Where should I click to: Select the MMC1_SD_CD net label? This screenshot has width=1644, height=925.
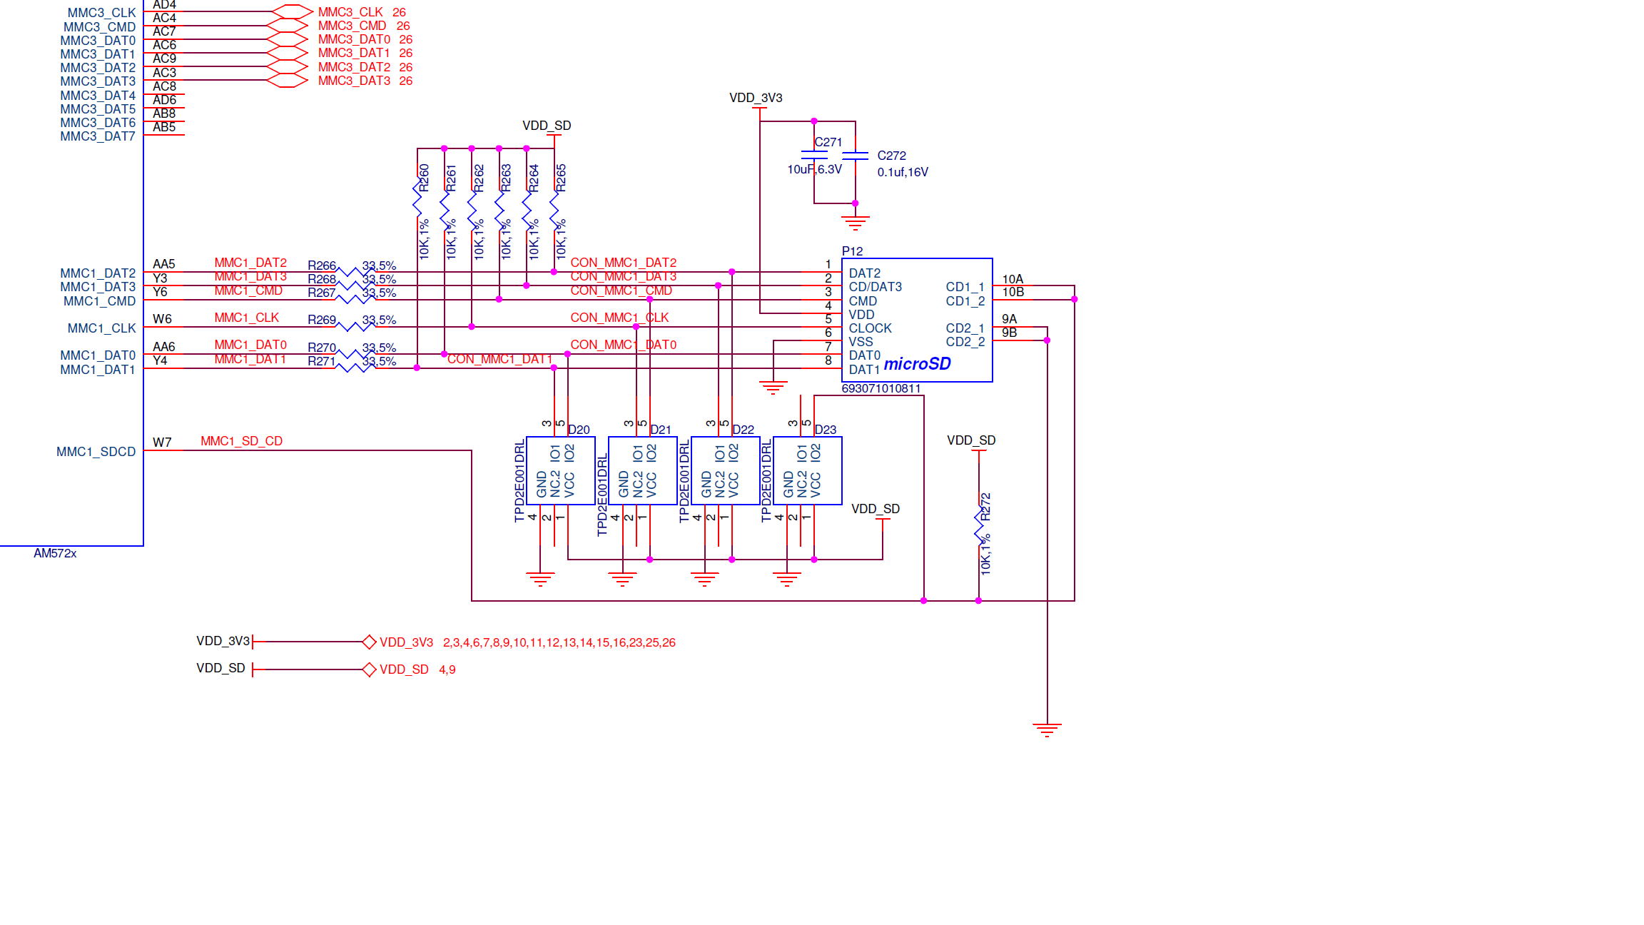(241, 441)
